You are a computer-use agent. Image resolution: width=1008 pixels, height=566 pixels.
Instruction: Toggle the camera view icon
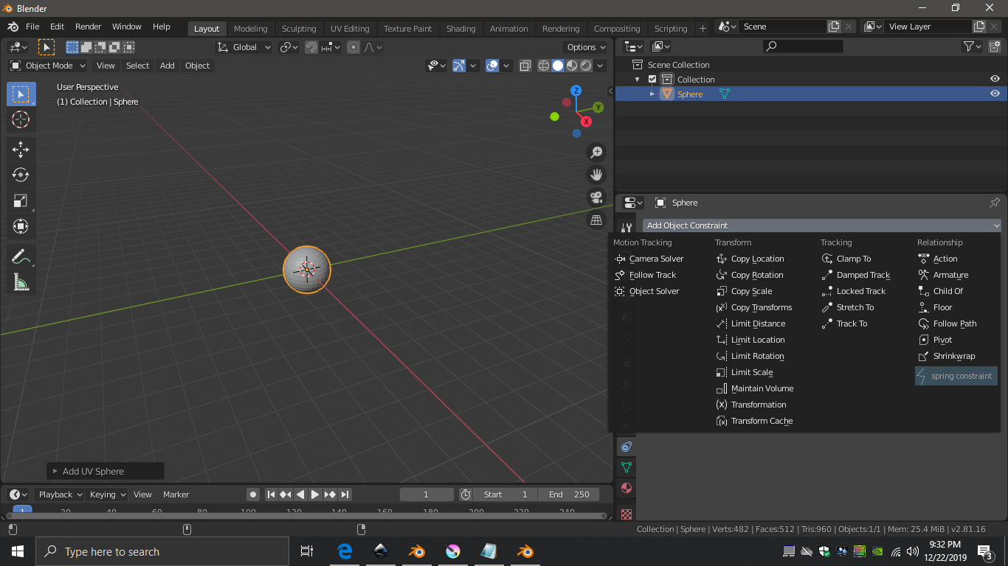click(596, 197)
